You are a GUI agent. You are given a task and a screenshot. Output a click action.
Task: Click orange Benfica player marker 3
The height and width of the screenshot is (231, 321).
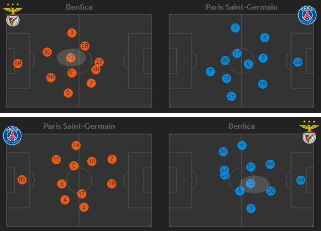click(72, 33)
